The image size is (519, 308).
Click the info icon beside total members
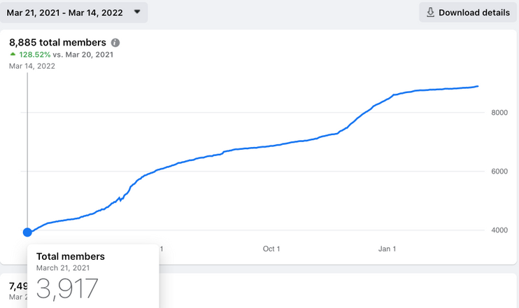pyautogui.click(x=115, y=43)
